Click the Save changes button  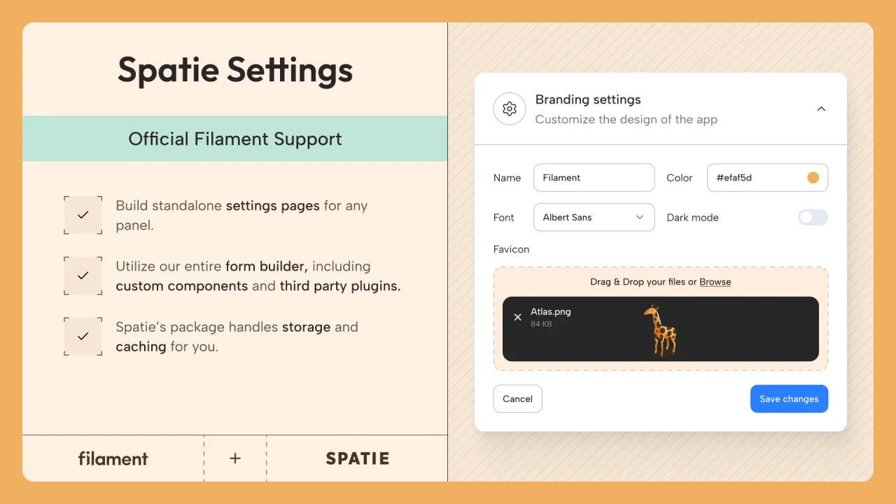[789, 399]
